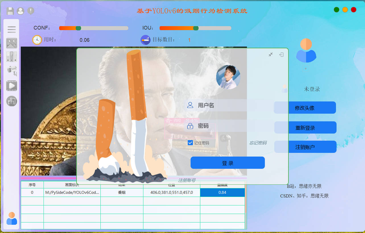
Task: Click the 序号 column header
Action: (32, 185)
